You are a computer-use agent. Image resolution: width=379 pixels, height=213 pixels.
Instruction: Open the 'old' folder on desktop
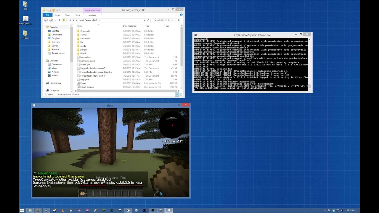(x=25, y=6)
